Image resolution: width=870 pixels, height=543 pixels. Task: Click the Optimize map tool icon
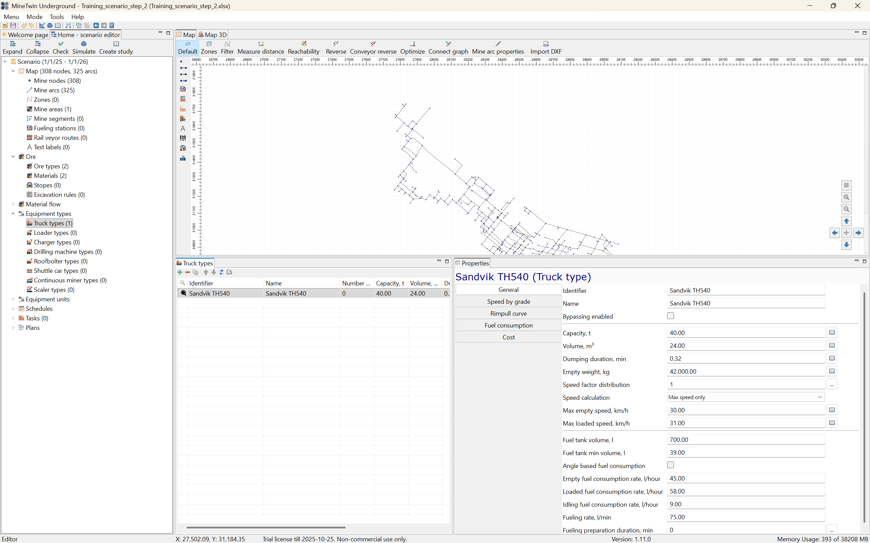[x=412, y=48]
